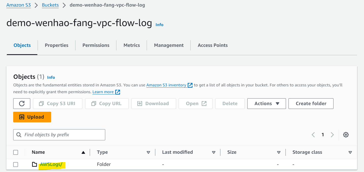Sort by Storage class column arrow
364x172 pixels.
350,152
